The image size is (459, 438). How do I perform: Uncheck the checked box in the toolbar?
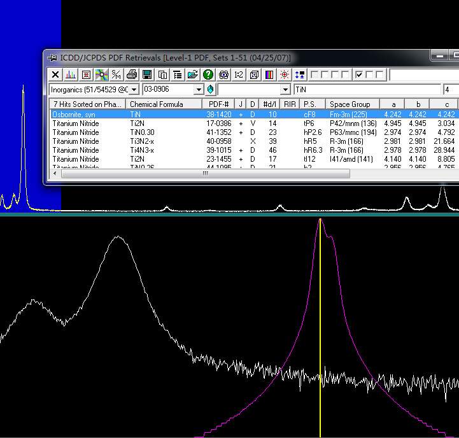(359, 74)
